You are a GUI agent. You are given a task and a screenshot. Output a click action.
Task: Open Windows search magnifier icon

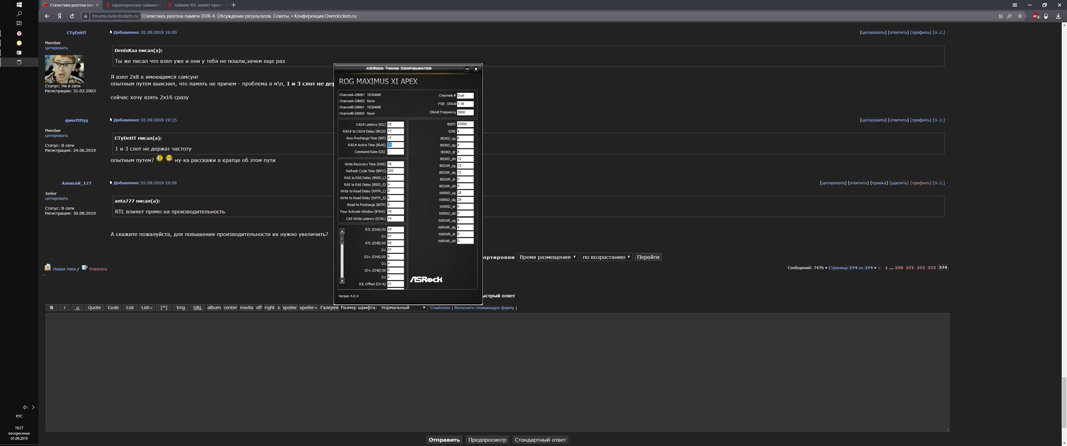[19, 14]
